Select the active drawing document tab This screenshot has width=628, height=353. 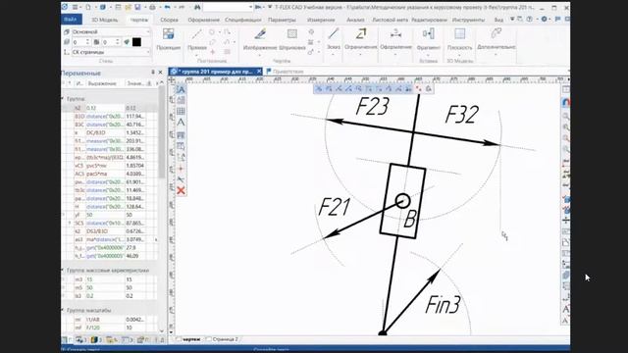point(215,72)
